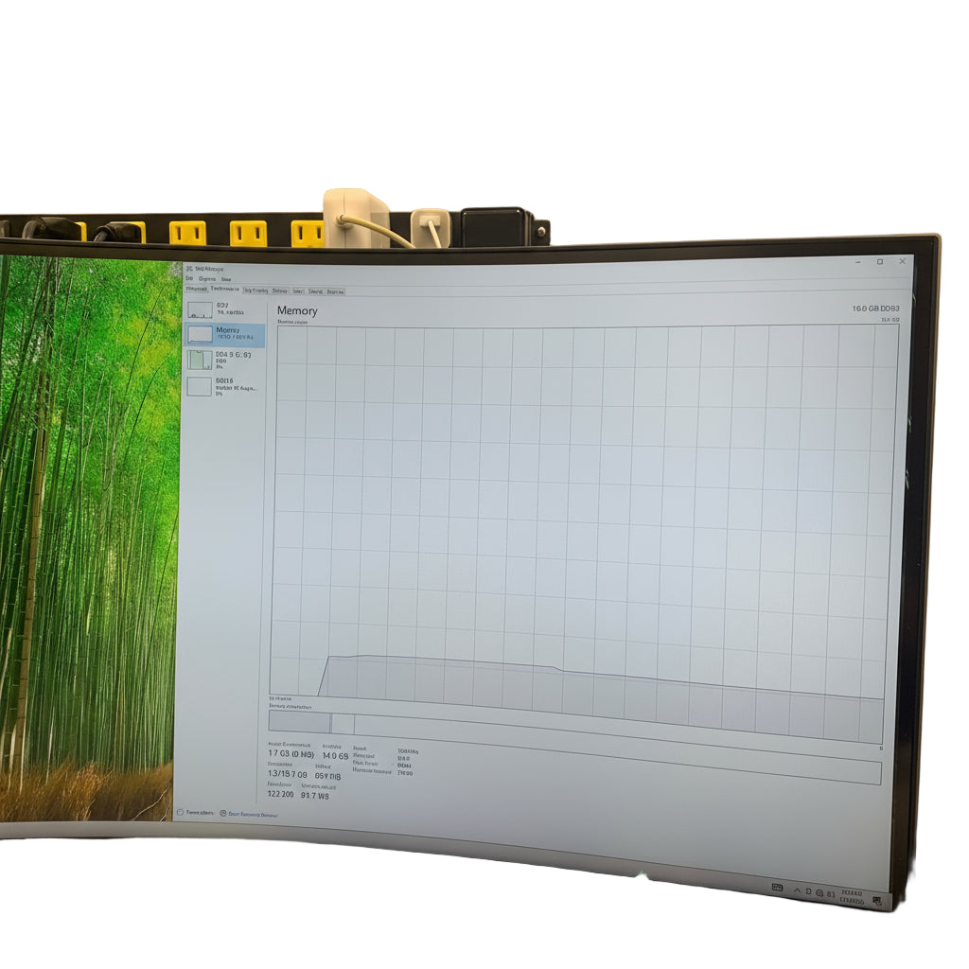Image resolution: width=969 pixels, height=969 pixels.
Task: Select the Memory item in the sidebar
Action: pos(225,333)
